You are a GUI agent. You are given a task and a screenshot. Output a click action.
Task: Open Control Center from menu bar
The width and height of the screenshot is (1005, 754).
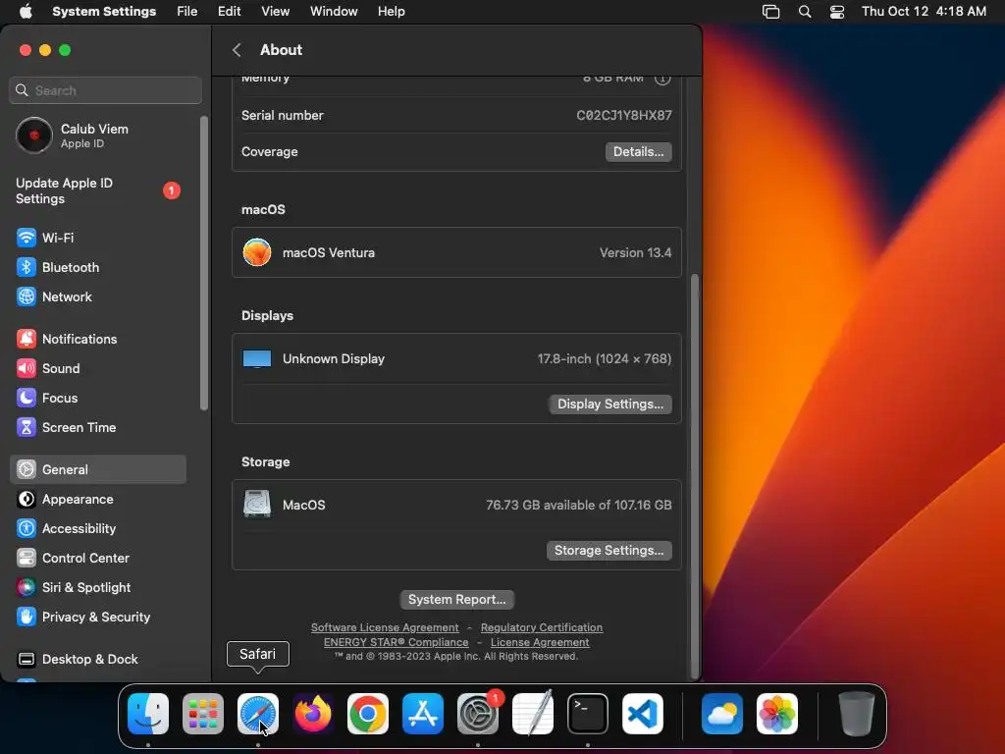click(x=837, y=12)
